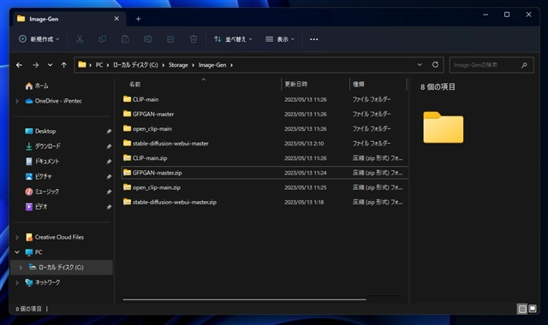The width and height of the screenshot is (548, 325).
Task: Open the recent locations chevron
Action: tap(50, 65)
